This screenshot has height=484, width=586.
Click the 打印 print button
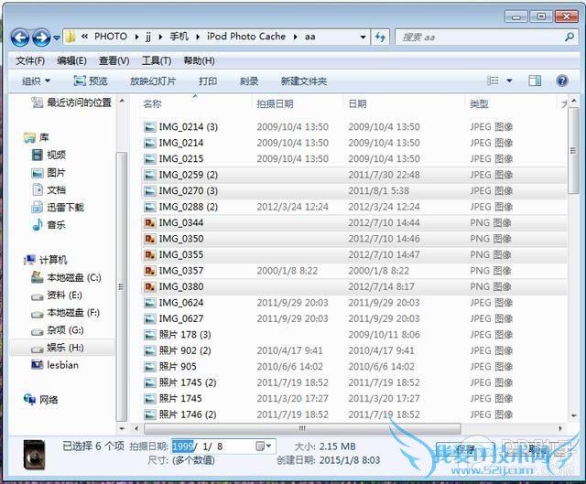coord(208,81)
